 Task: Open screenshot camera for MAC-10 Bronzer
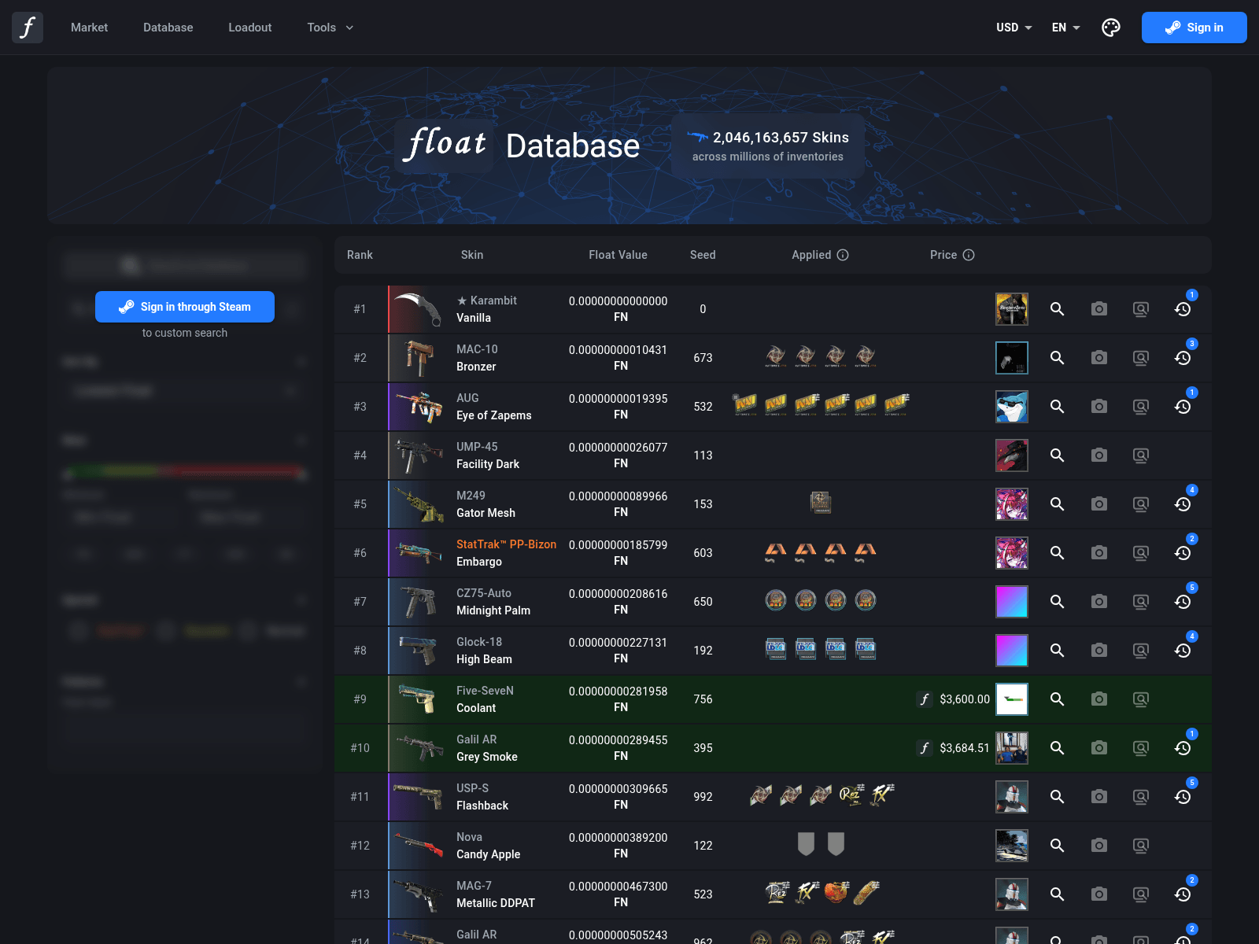point(1099,358)
